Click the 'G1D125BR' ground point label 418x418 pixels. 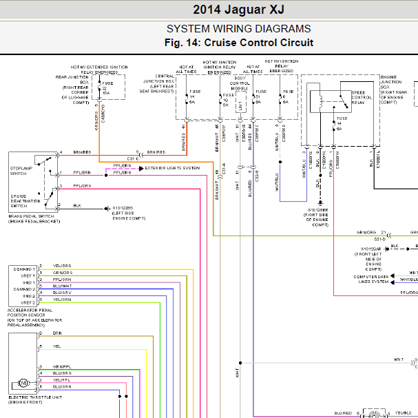point(317,210)
